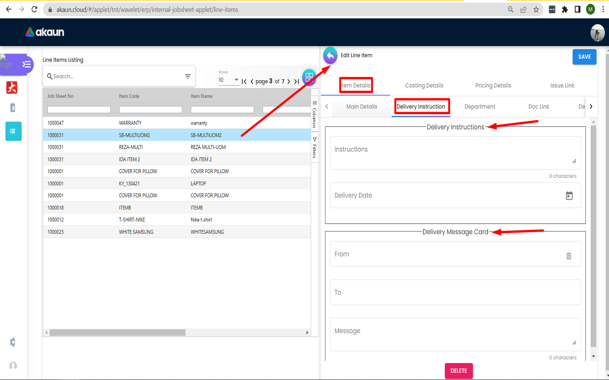609x380 pixels.
Task: Go to the last page of listing
Action: [296, 81]
